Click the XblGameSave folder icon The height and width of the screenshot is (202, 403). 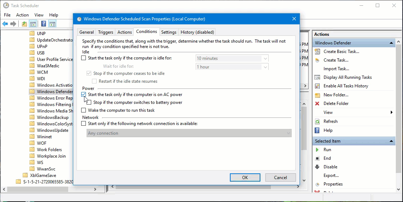coord(25,175)
